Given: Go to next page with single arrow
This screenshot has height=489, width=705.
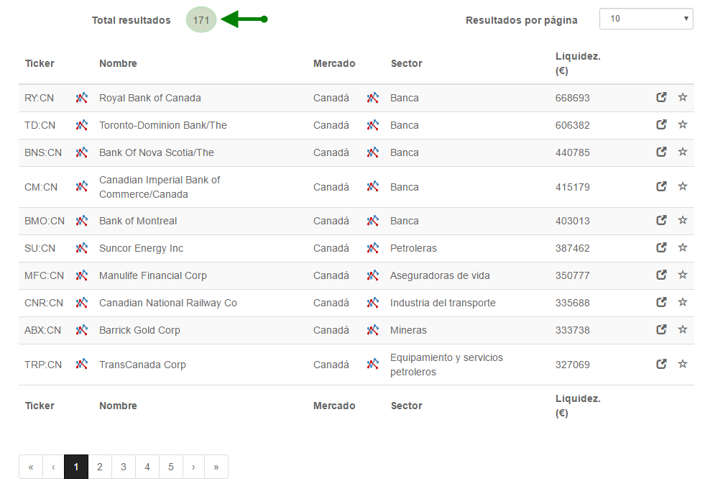Looking at the screenshot, I should (x=193, y=467).
